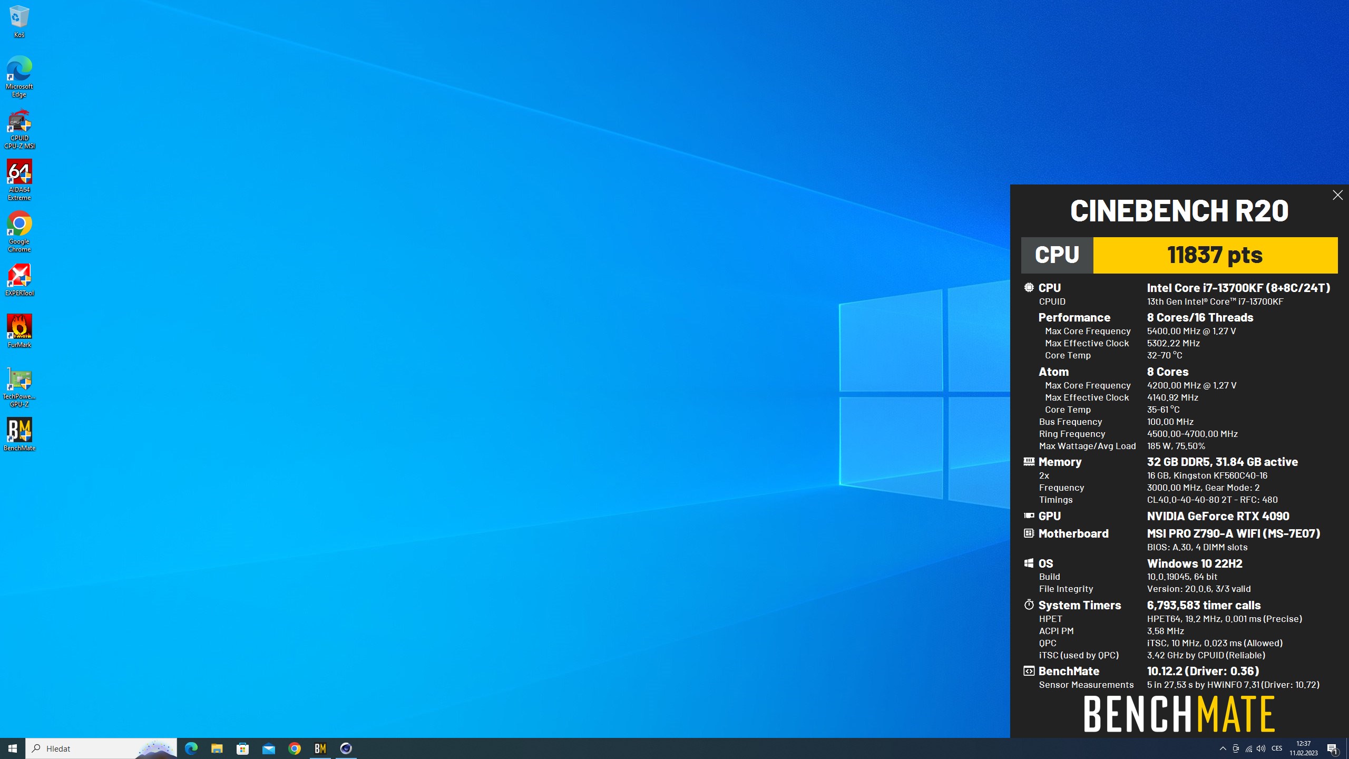Click the BenchMate version row icon
Viewport: 1349px width, 759px height.
(1029, 671)
